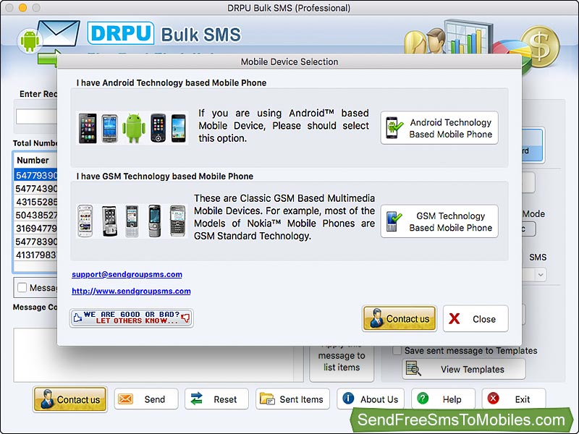Expand the SMS dropdown arrow in main window
Image resolution: width=579 pixels, height=434 pixels.
pos(541,275)
